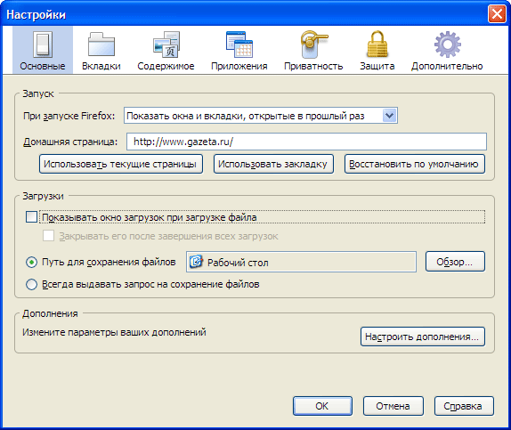
Task: Click 'Использовать закладку' button
Action: [273, 164]
